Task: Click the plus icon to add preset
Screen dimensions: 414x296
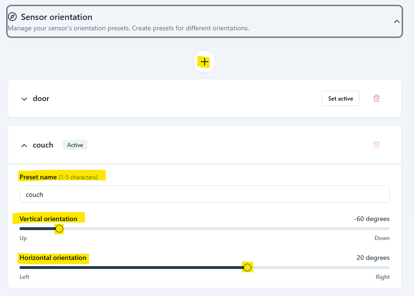Action: (x=205, y=62)
